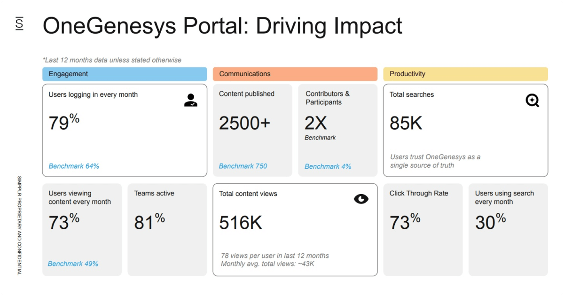Screen dimensions: 564x296
Task: Click the Simpplr Proprietary and Confidential sidebar text
Action: point(19,226)
